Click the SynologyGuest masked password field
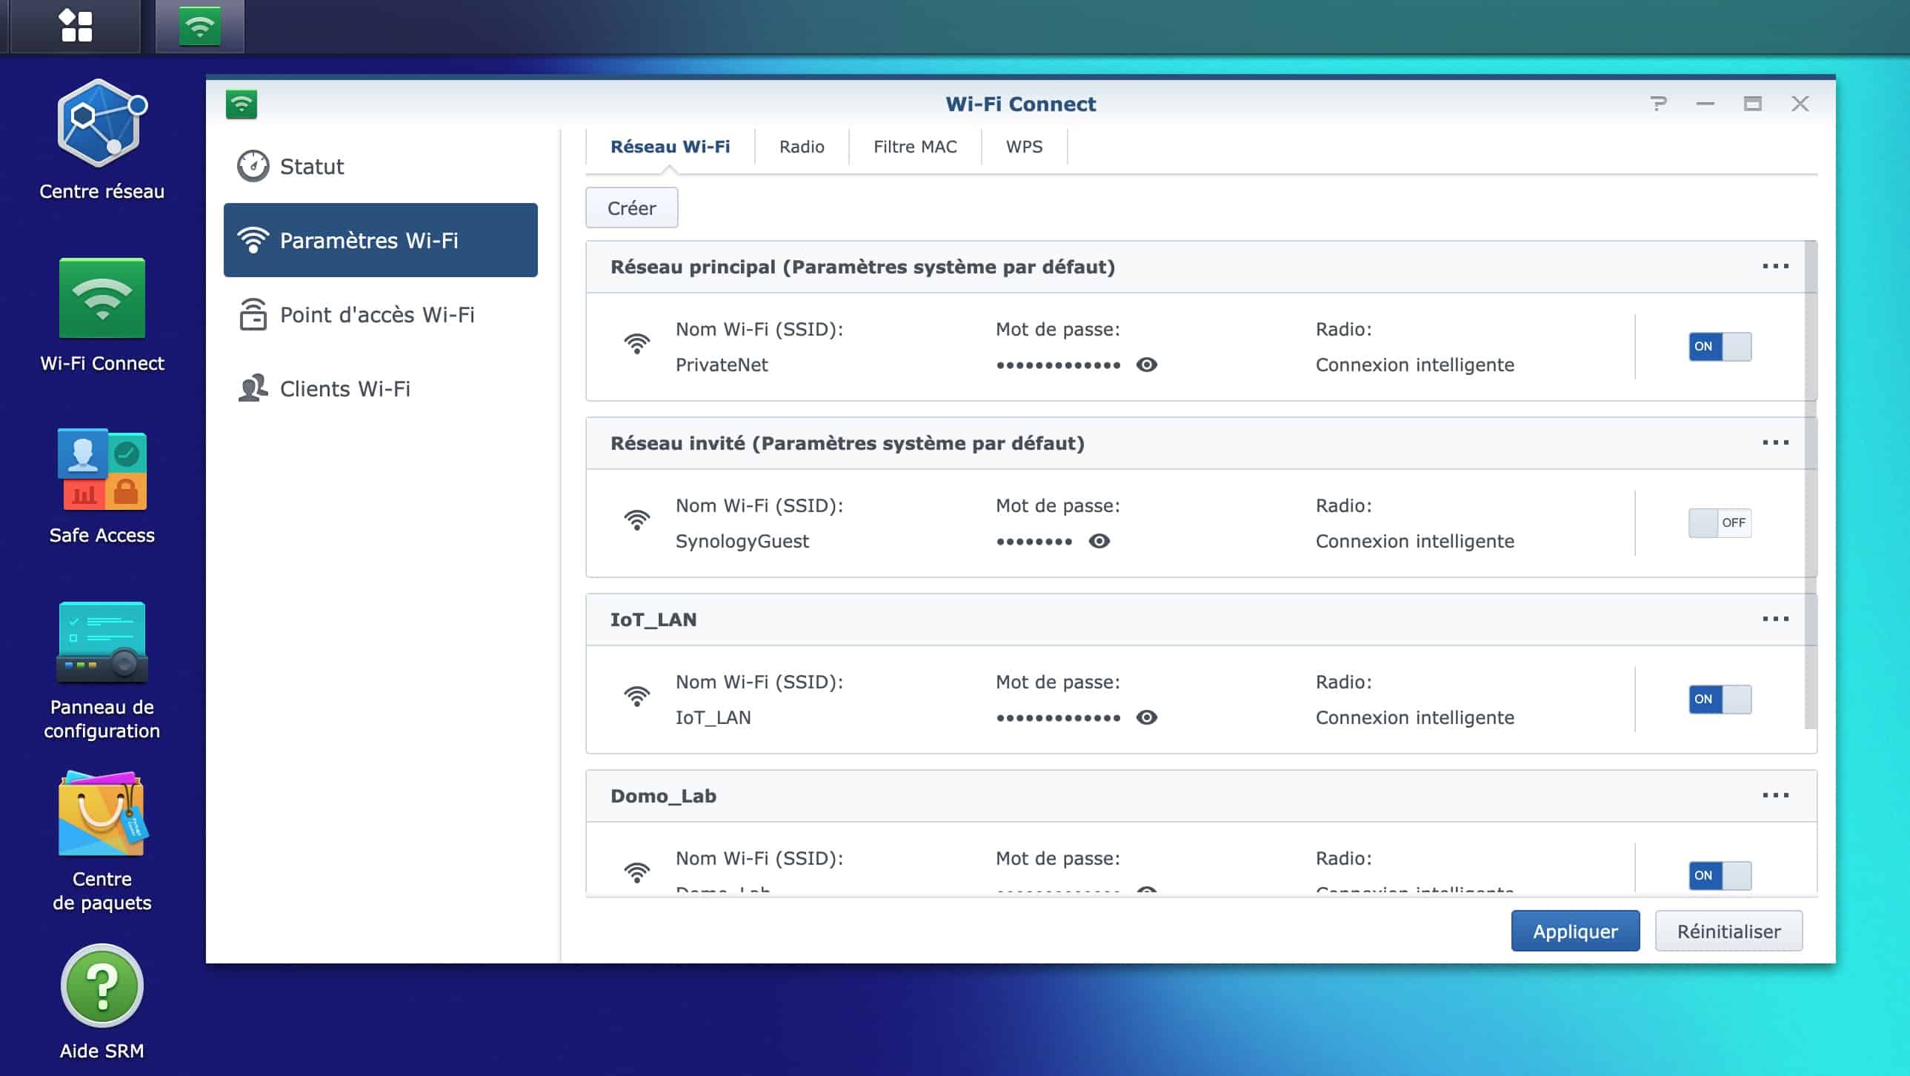 1034,542
